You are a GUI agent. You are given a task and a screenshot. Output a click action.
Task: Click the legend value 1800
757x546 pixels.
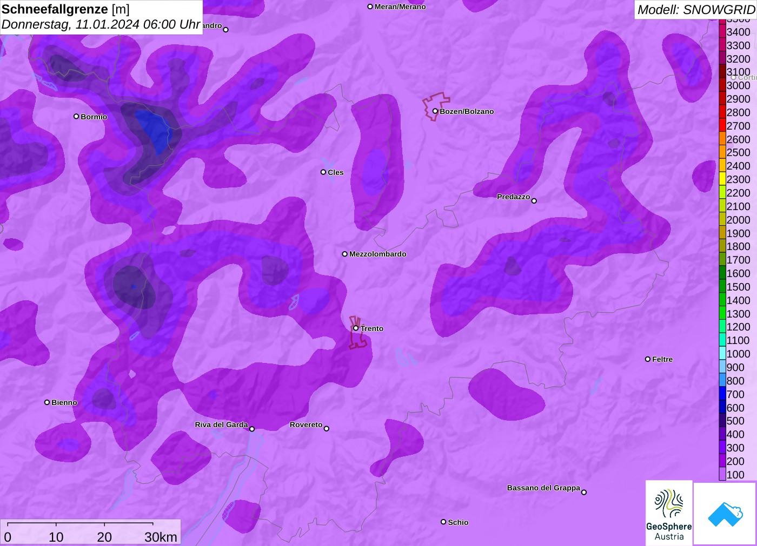click(739, 246)
